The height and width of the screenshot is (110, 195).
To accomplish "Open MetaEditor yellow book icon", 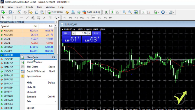I will (67, 12).
